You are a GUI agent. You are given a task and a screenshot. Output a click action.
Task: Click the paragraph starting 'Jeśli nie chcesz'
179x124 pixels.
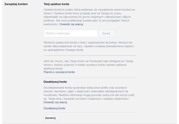click(x=88, y=65)
